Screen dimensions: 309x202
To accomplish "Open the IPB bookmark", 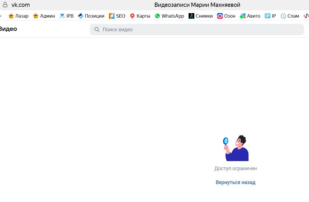I will [66, 16].
